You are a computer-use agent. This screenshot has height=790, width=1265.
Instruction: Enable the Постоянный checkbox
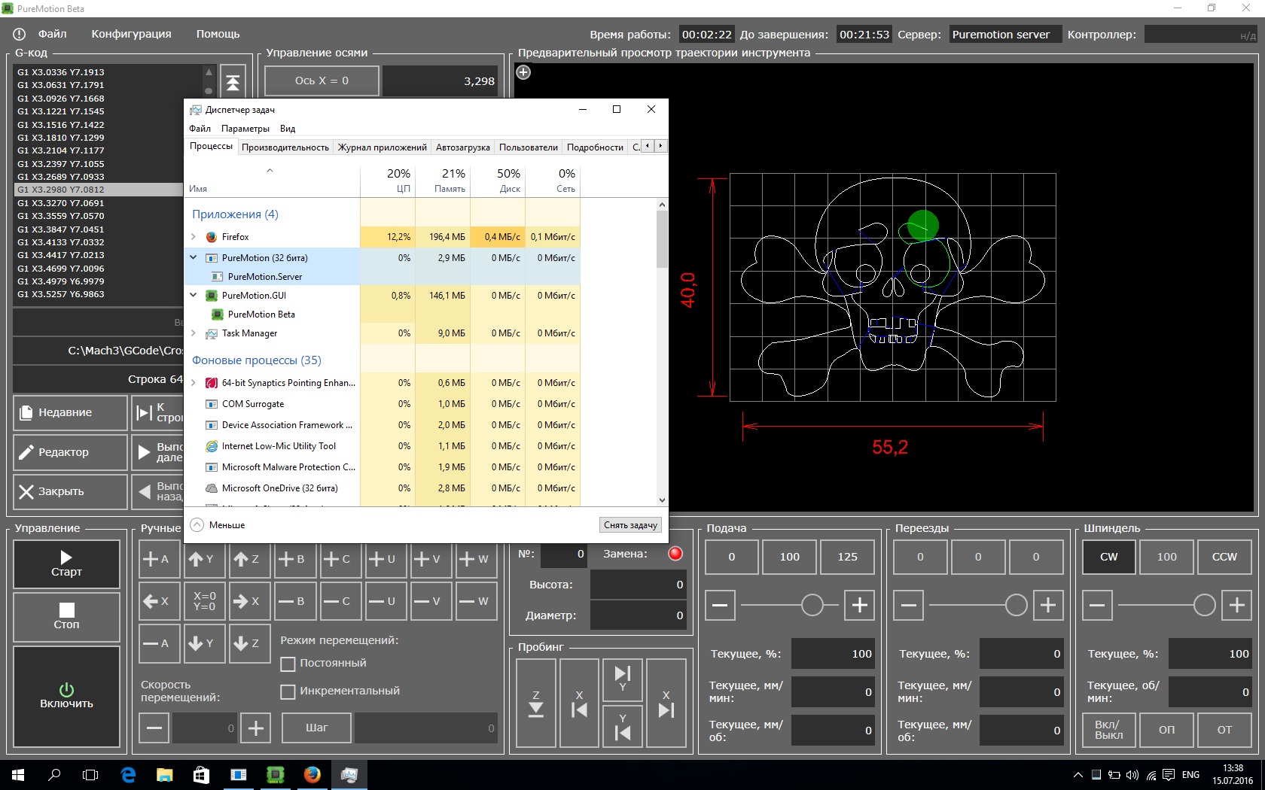click(x=288, y=664)
